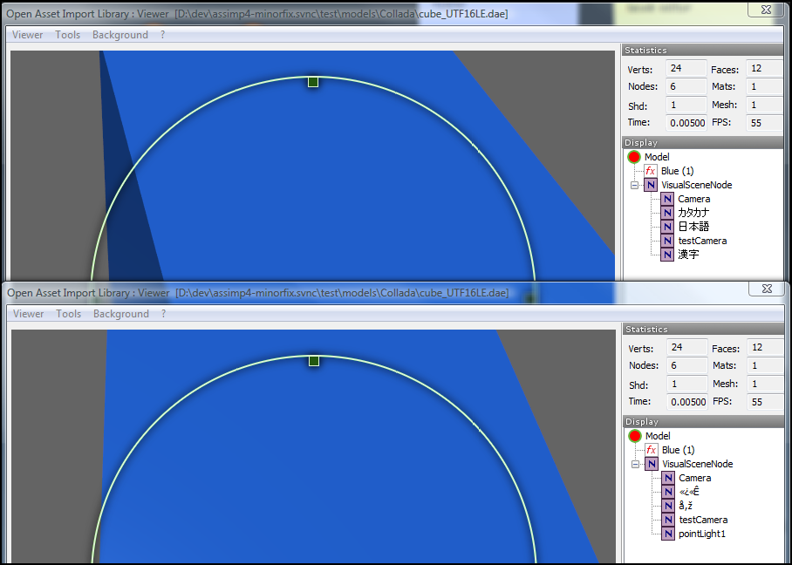Viewport: 792px width, 565px height.
Task: Select the Blue (1) material in the bottom window
Action: [x=678, y=450]
